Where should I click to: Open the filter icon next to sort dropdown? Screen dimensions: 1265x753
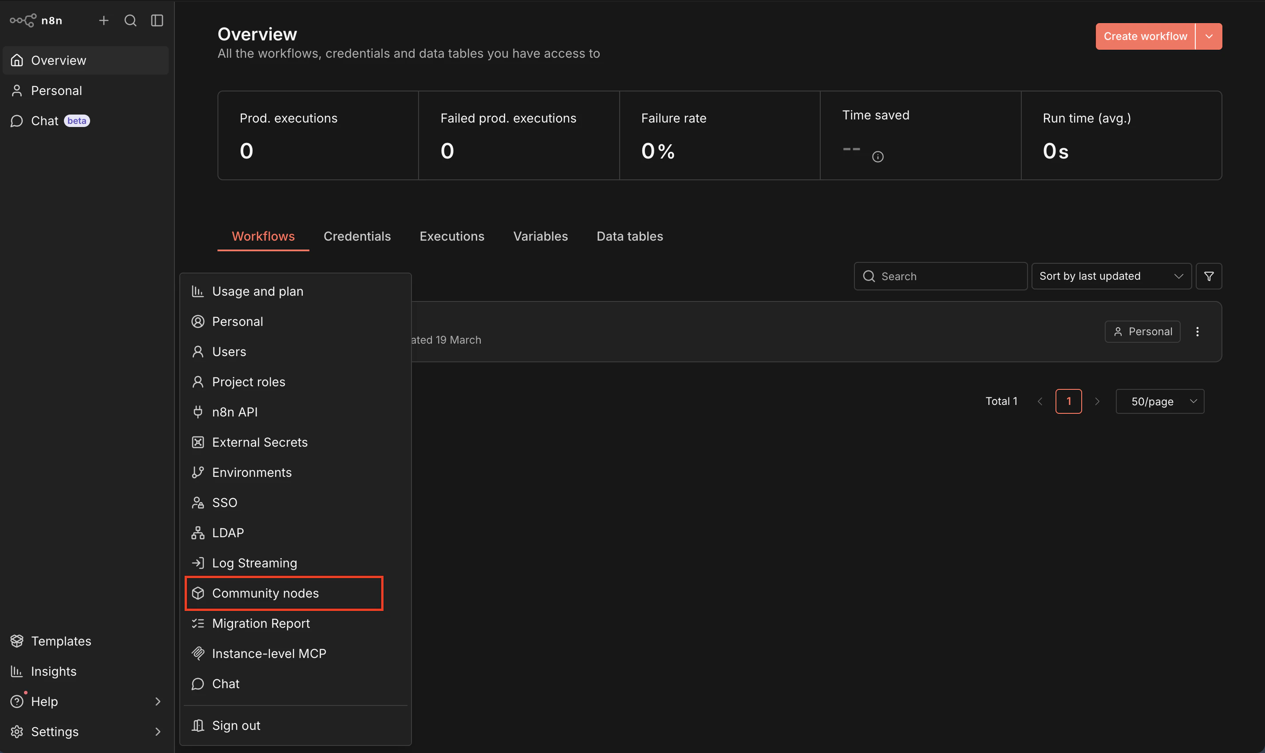(1209, 276)
